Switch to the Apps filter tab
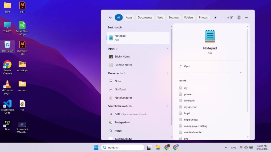 (129, 17)
